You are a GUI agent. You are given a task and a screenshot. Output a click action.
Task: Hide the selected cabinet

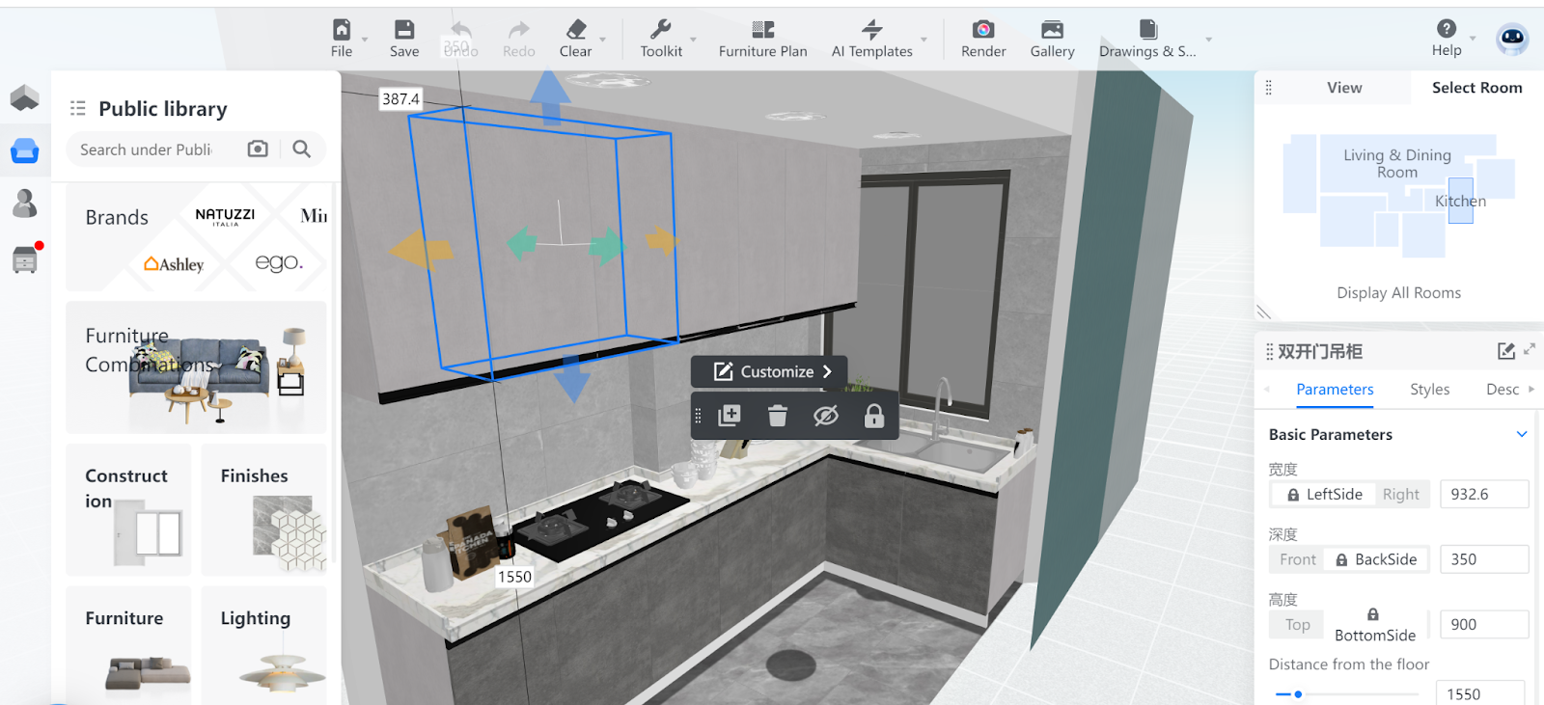(825, 416)
